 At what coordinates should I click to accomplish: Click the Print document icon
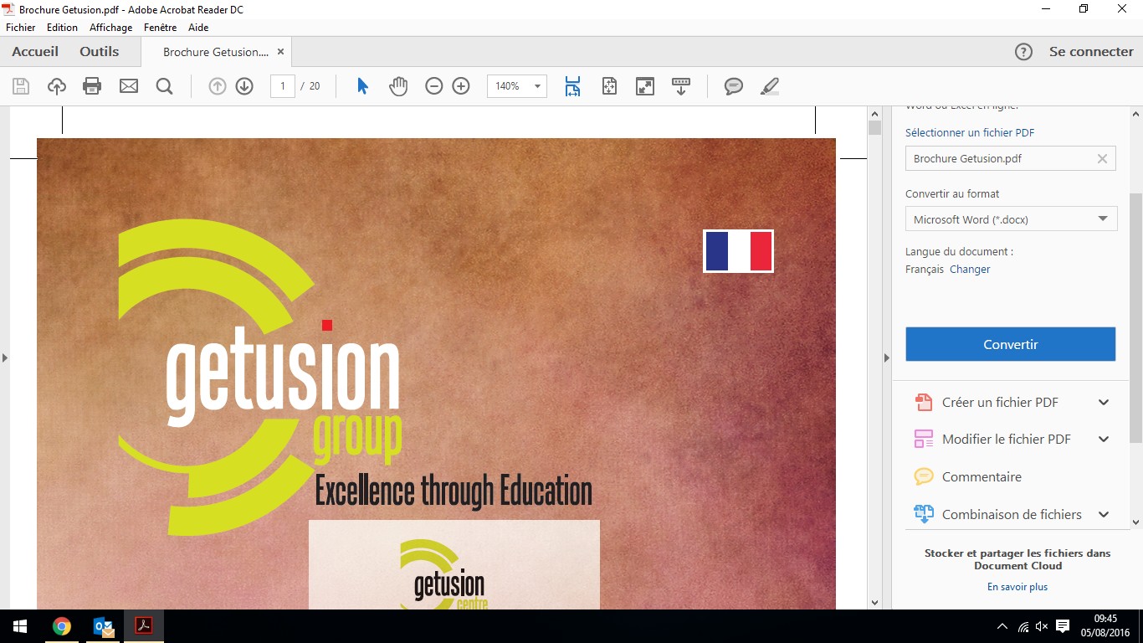tap(92, 86)
